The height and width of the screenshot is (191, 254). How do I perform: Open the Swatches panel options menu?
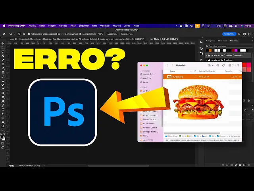click(252, 41)
